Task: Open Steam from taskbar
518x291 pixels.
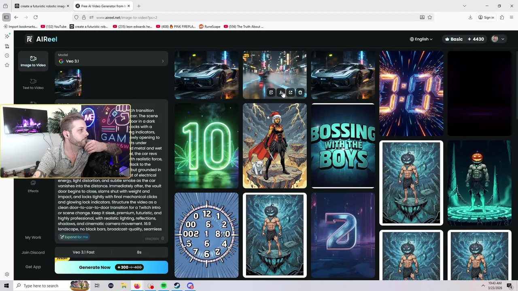Action: point(177,286)
